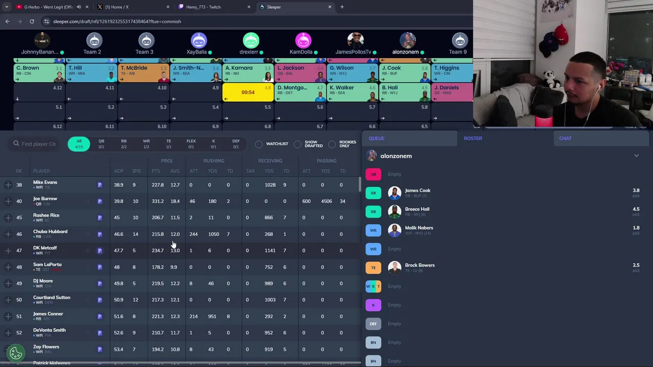Click the browser reload icon
Screen dimensions: 653x367
pyautogui.click(x=32, y=21)
